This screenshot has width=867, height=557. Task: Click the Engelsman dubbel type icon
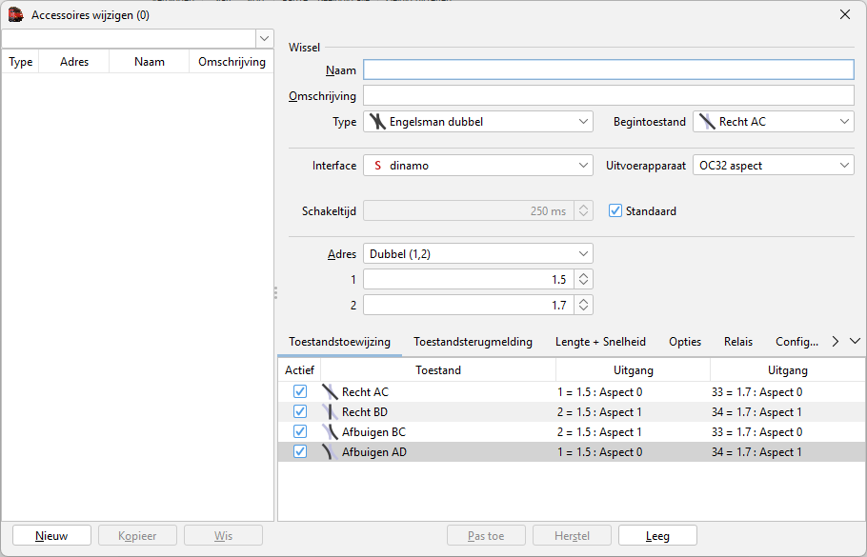[377, 122]
